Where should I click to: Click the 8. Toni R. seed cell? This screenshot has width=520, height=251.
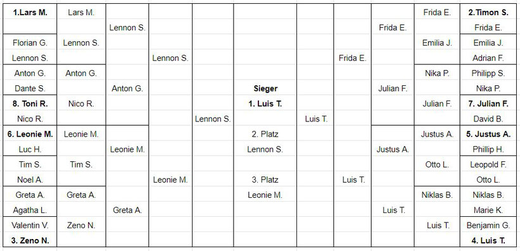(30, 104)
